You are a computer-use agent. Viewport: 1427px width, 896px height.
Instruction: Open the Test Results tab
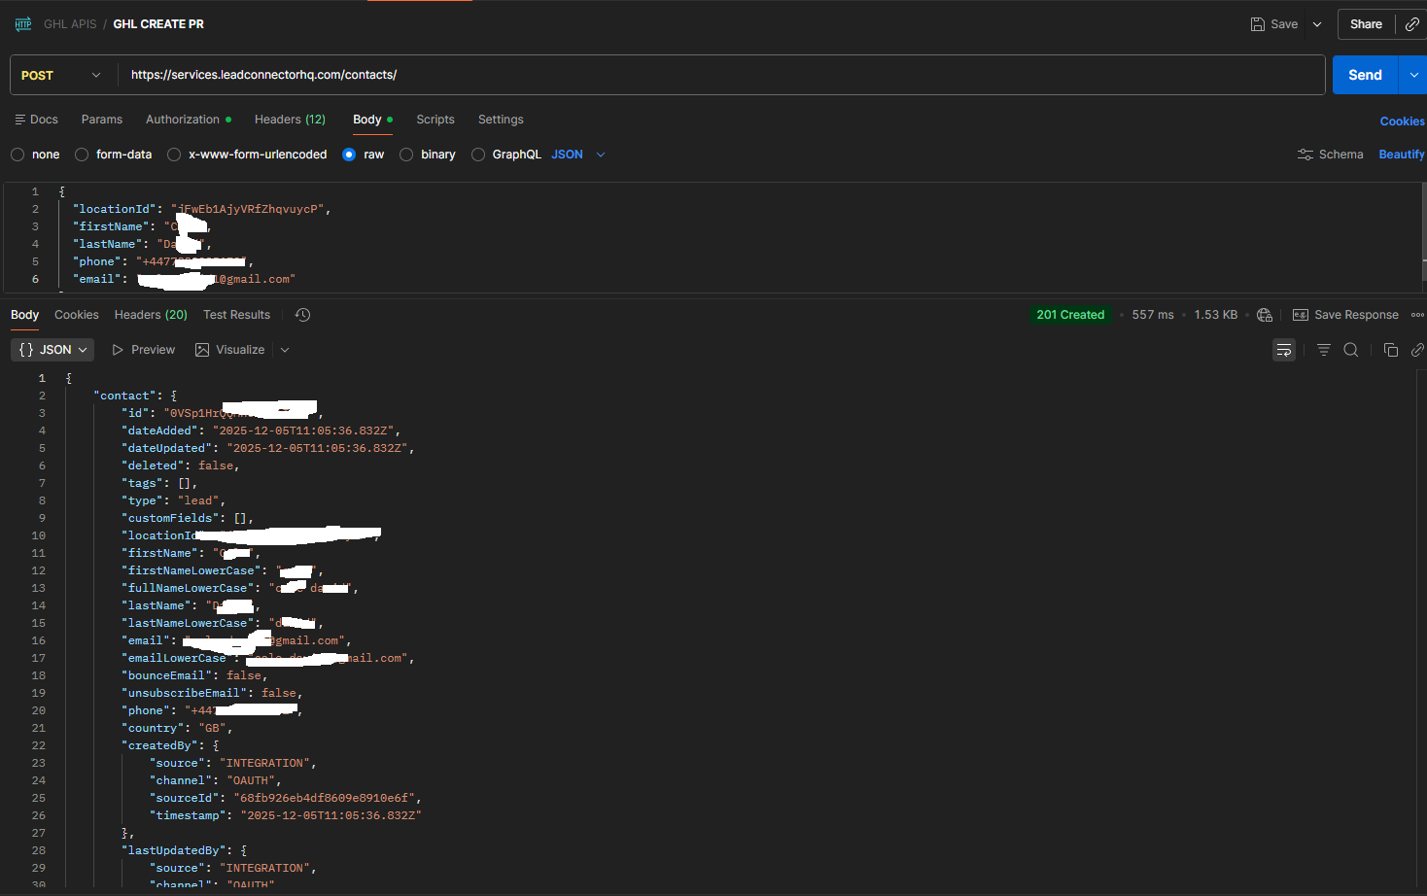click(x=236, y=315)
